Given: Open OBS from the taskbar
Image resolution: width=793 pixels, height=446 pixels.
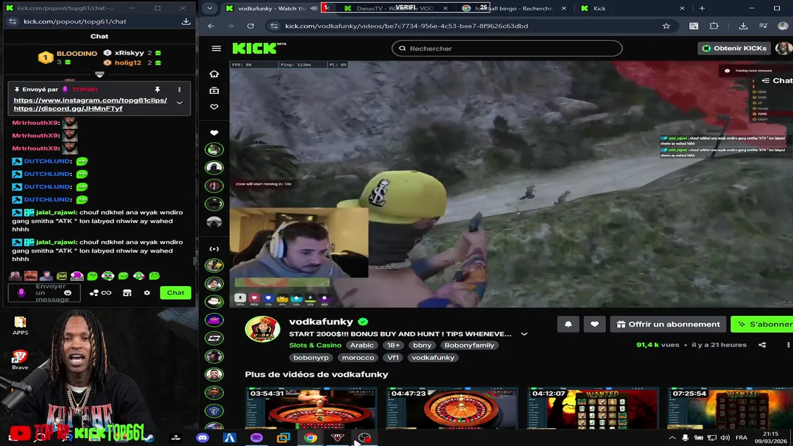Looking at the screenshot, I should [x=364, y=438].
